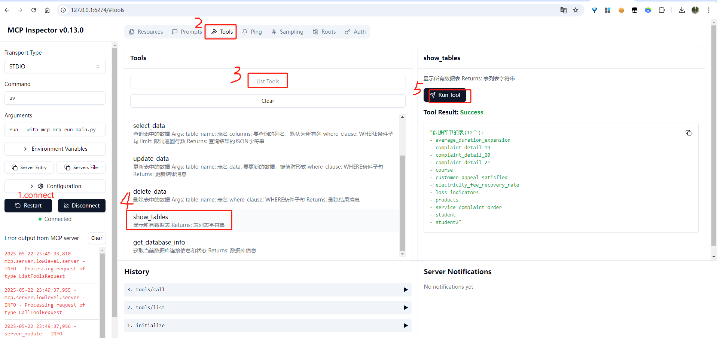This screenshot has height=338, width=717.
Task: Select the delete_data tool
Action: click(265, 195)
